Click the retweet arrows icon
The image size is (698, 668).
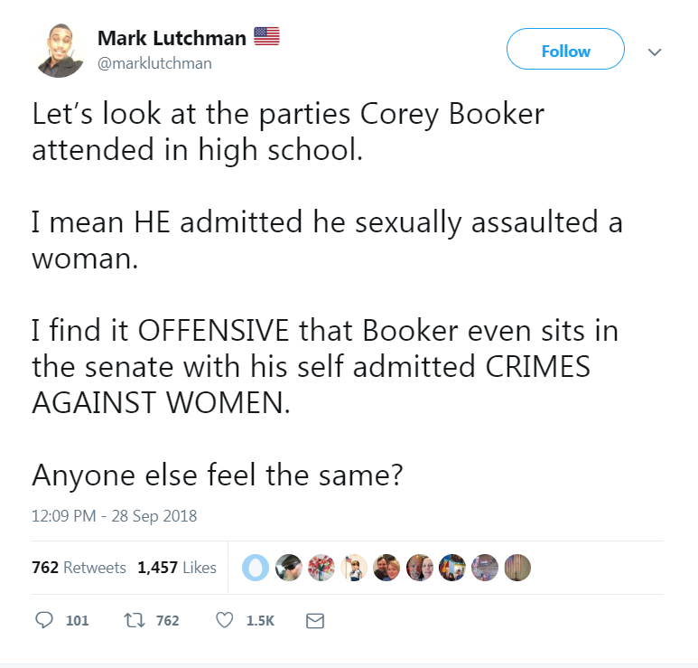coord(134,620)
